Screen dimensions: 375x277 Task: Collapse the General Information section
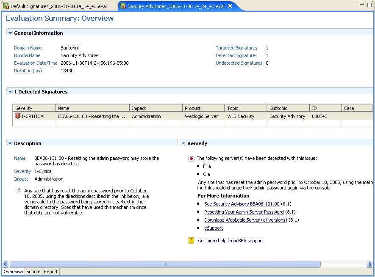(10, 33)
